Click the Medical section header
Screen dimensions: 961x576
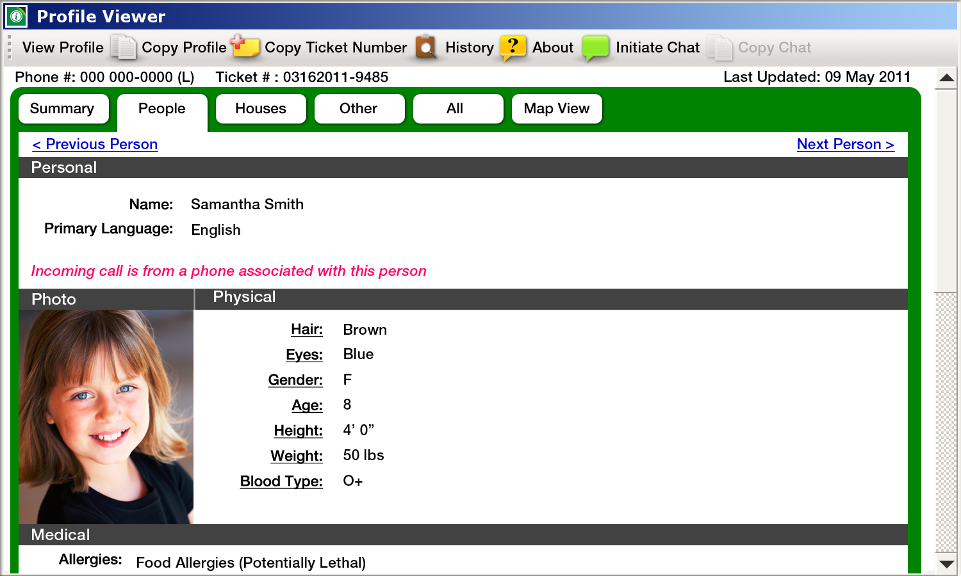click(463, 535)
